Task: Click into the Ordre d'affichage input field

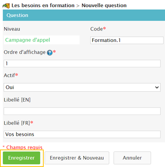Action: pyautogui.click(x=82, y=64)
